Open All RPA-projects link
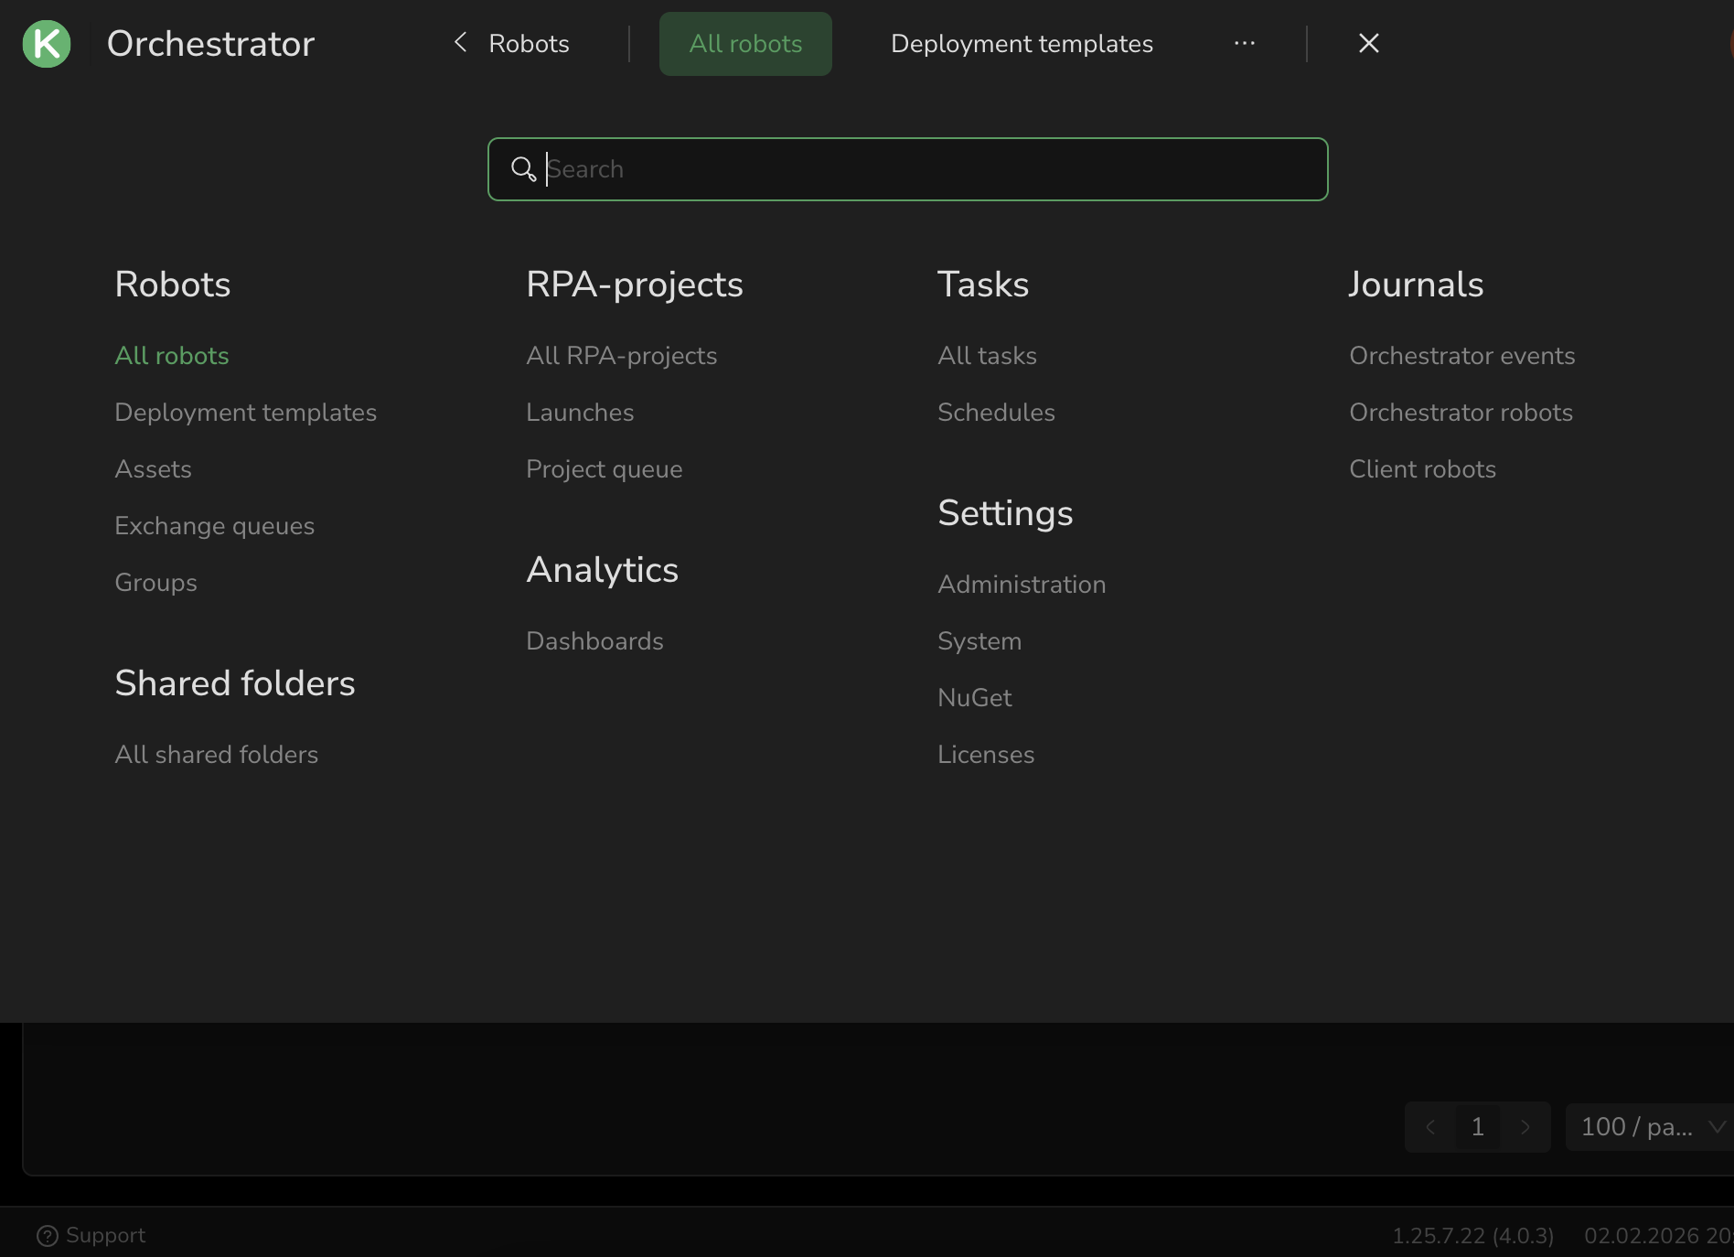The height and width of the screenshot is (1257, 1734). pos(621,356)
